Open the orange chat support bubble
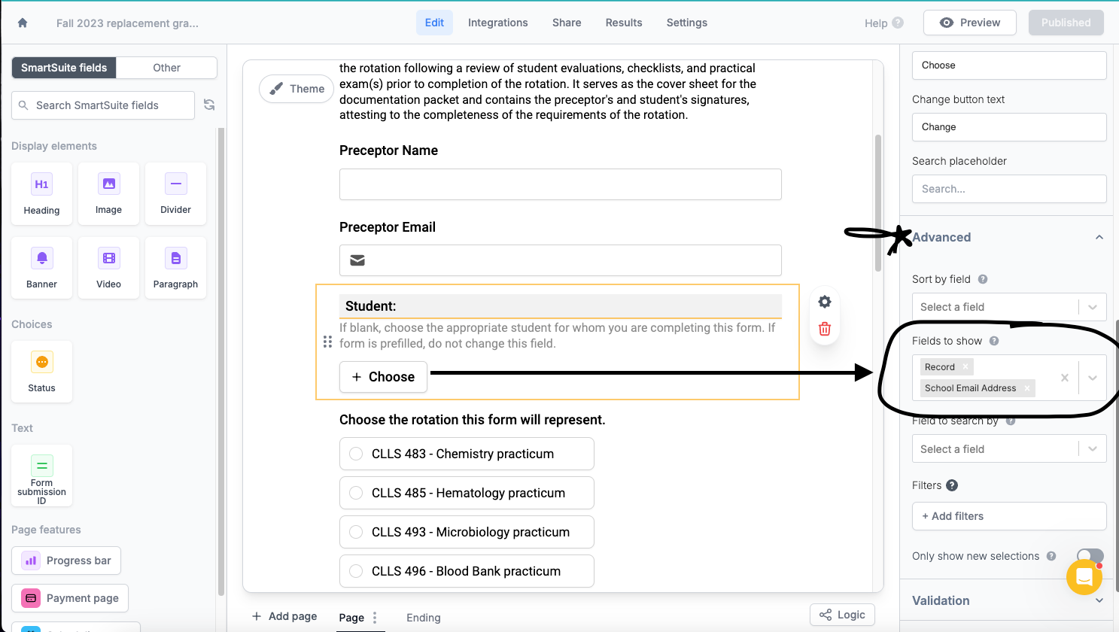This screenshot has height=632, width=1119. (x=1084, y=577)
